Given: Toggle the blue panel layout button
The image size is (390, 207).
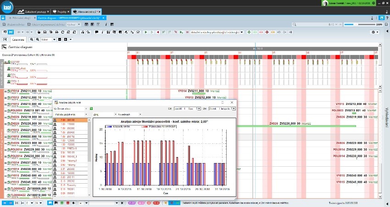Looking at the screenshot, I should [382, 18].
